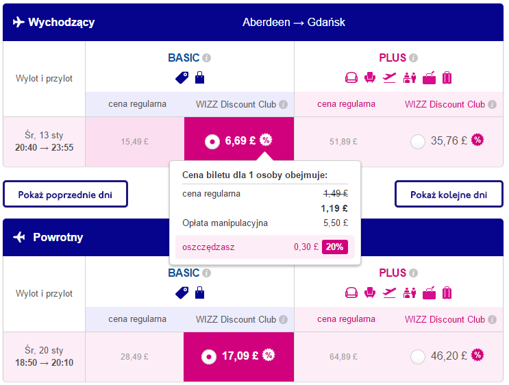This screenshot has width=509, height=385.
Task: Choose the 15,49 £ outgoing regular price
Action: pos(135,142)
